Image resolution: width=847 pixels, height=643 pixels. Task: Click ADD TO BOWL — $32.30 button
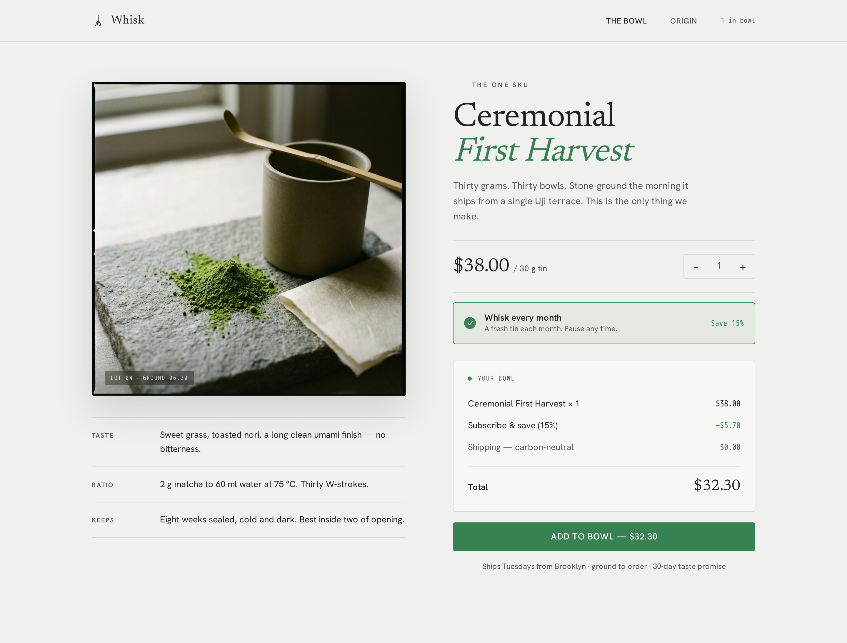603,537
